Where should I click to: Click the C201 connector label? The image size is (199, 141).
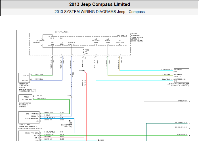tap(73, 73)
